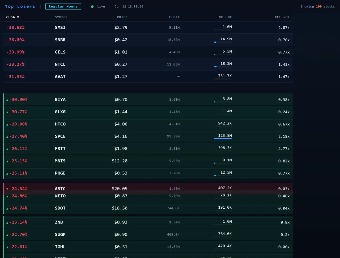Click the REL VOL column header
Viewport: 340px width, 258px height.
point(282,17)
